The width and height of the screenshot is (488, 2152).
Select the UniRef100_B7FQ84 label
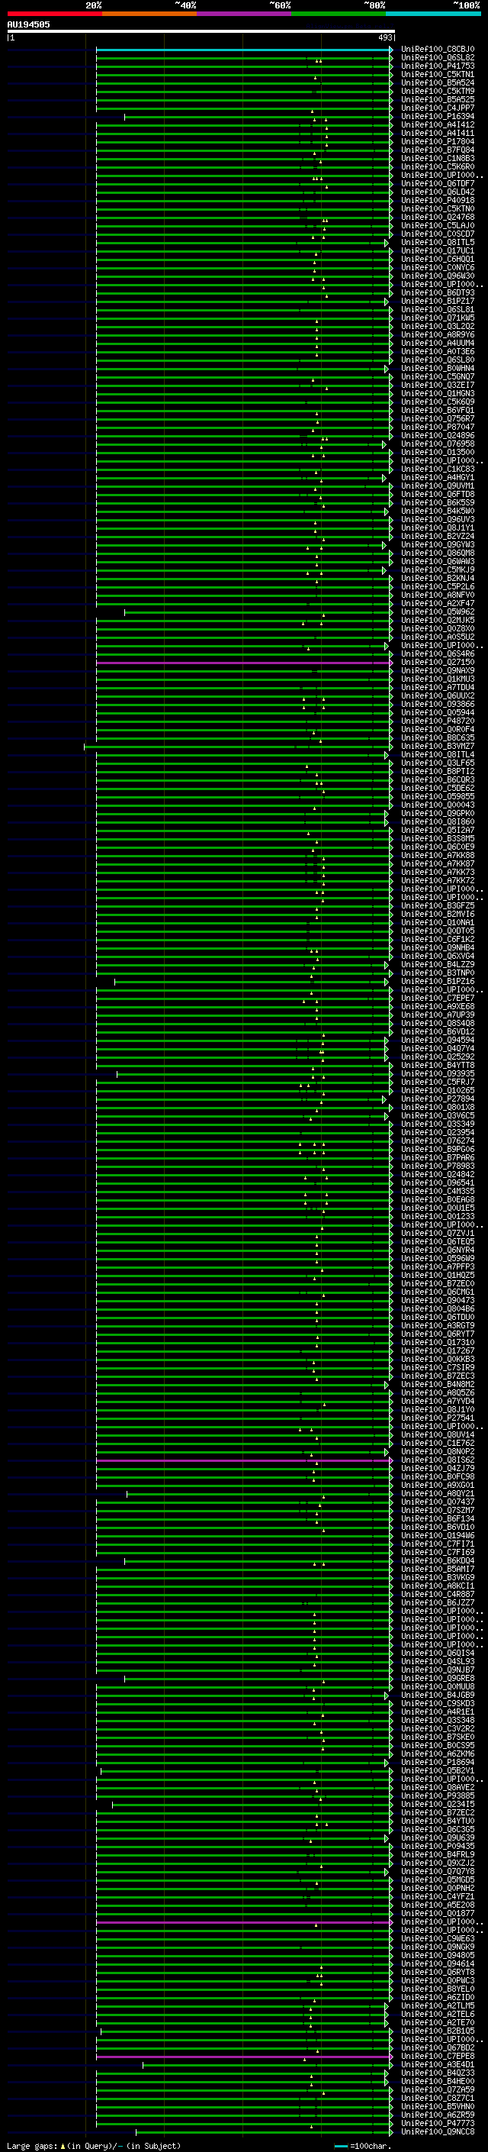pyautogui.click(x=438, y=150)
